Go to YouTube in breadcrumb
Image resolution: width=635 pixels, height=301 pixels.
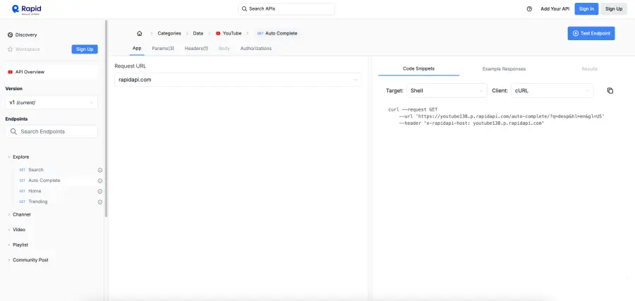(x=232, y=34)
